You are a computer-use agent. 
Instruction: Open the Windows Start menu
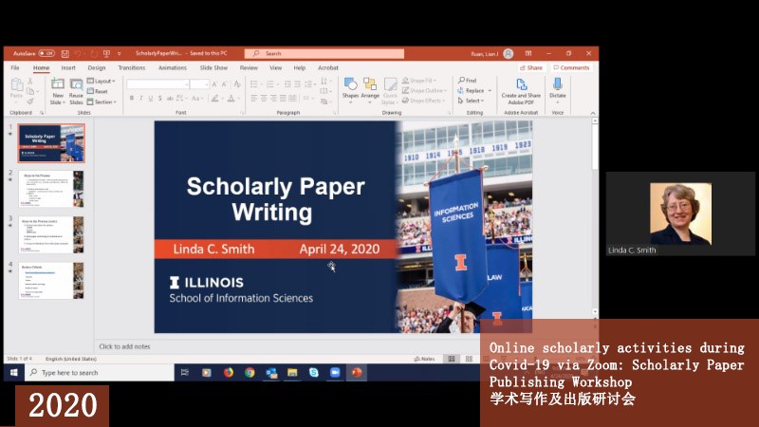tap(13, 372)
